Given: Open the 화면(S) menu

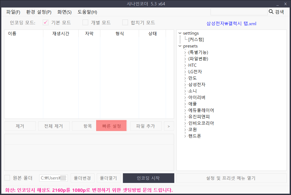Looking at the screenshot, I should click(64, 12).
